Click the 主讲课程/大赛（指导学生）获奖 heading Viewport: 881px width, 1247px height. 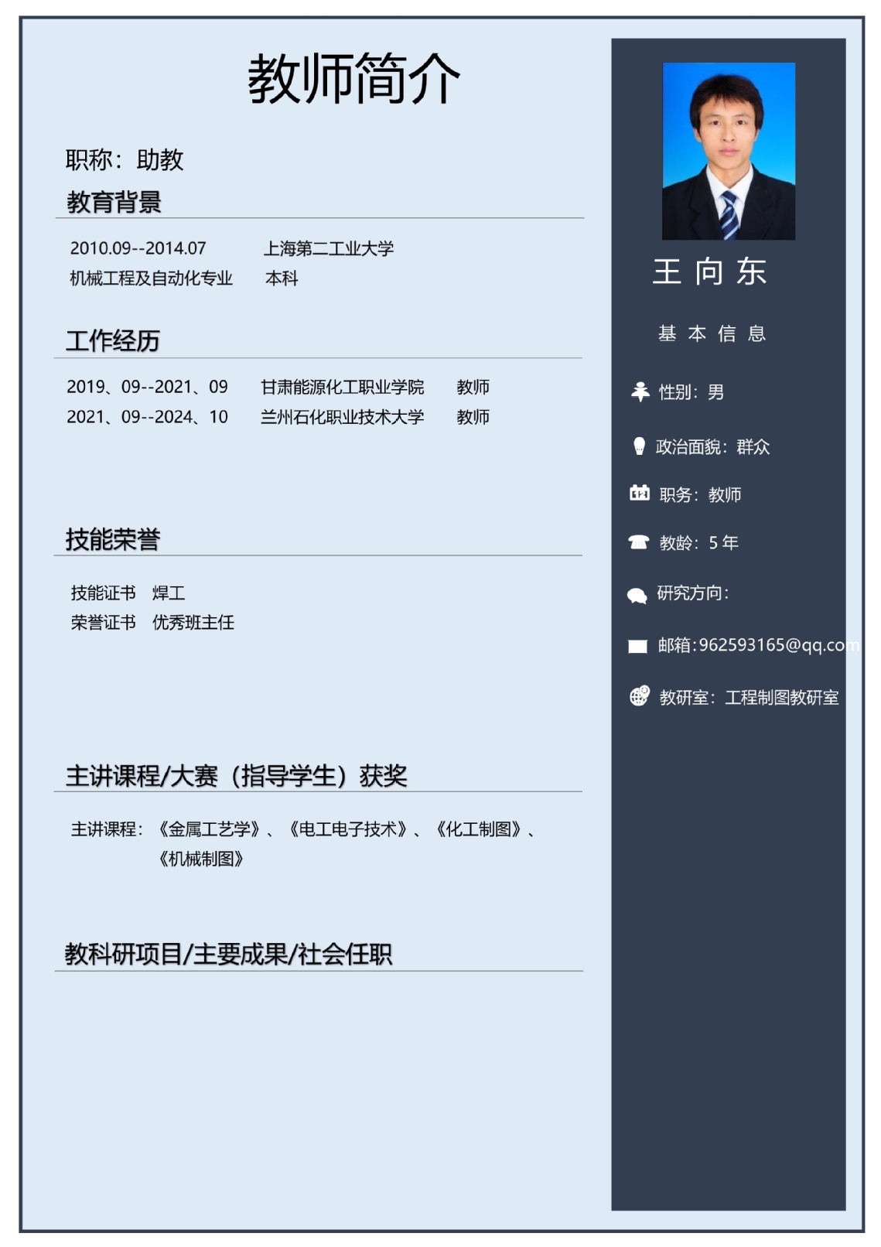[x=236, y=775]
